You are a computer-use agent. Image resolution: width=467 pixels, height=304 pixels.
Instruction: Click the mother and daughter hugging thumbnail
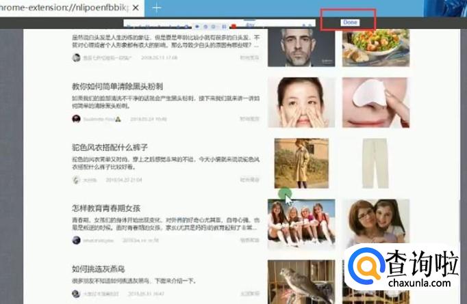(x=376, y=221)
